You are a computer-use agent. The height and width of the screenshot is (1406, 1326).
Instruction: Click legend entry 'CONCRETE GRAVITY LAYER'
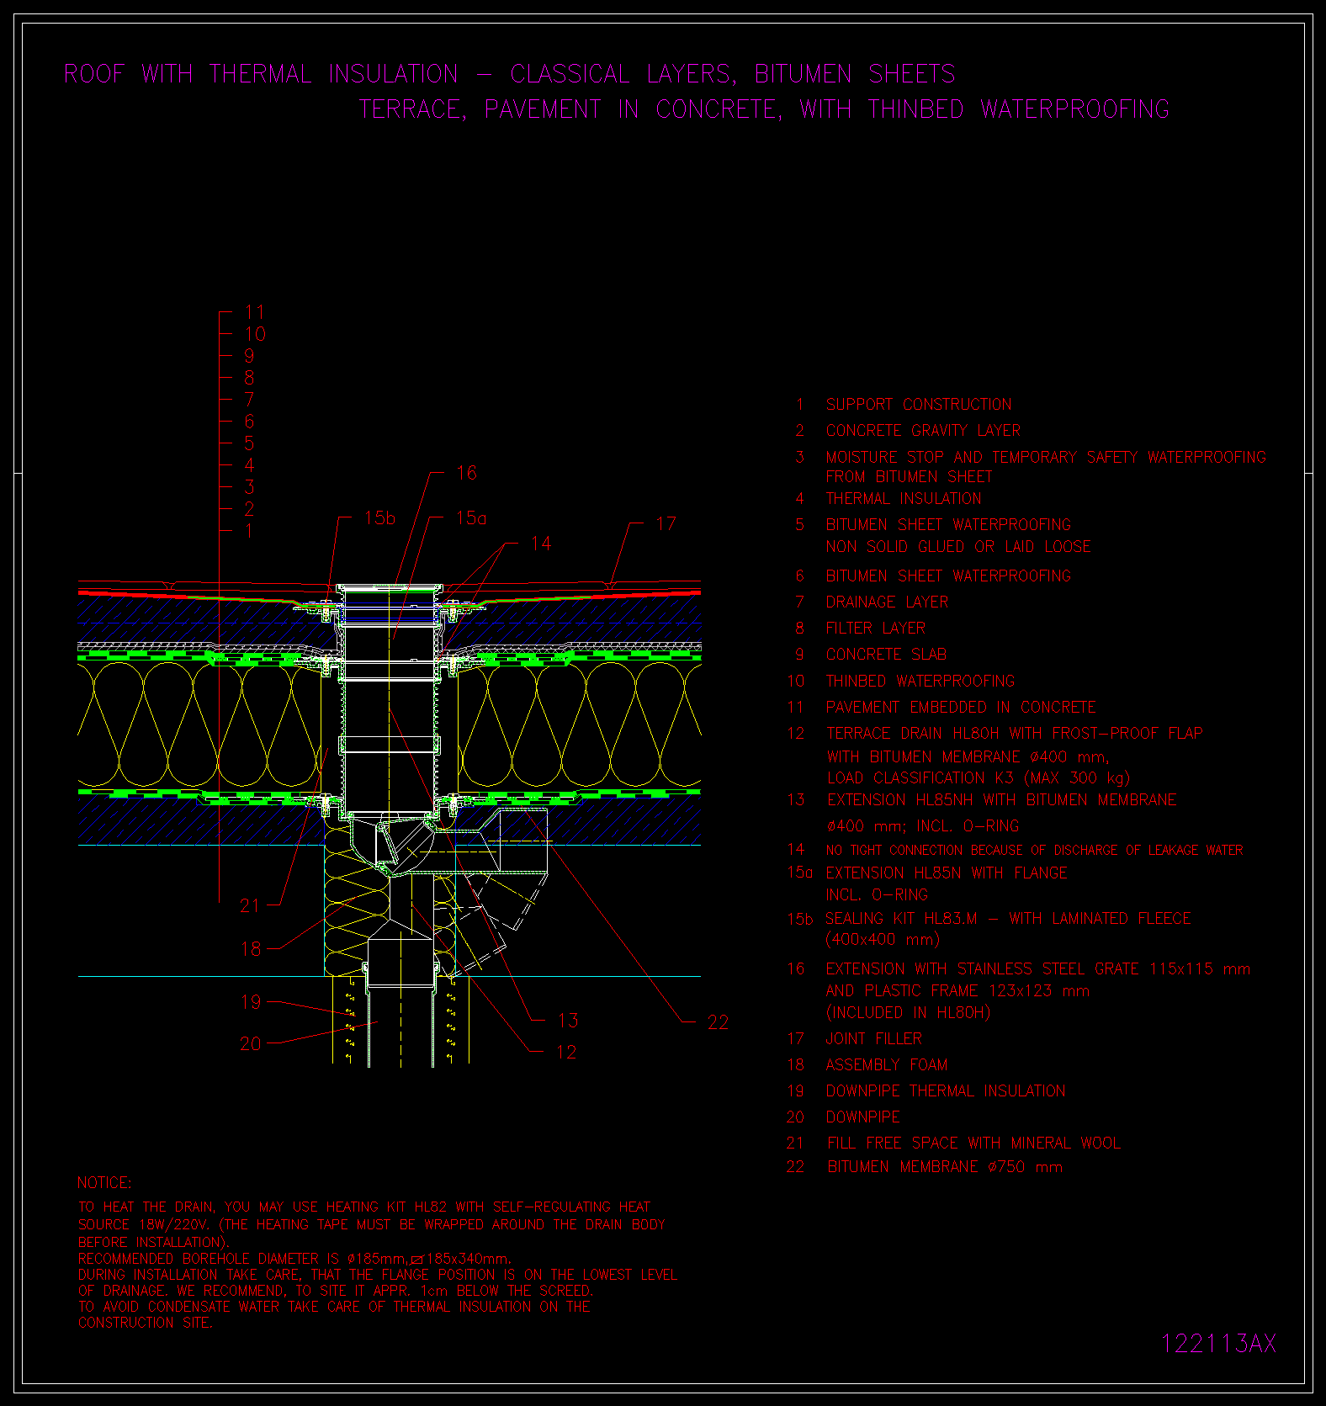923,431
